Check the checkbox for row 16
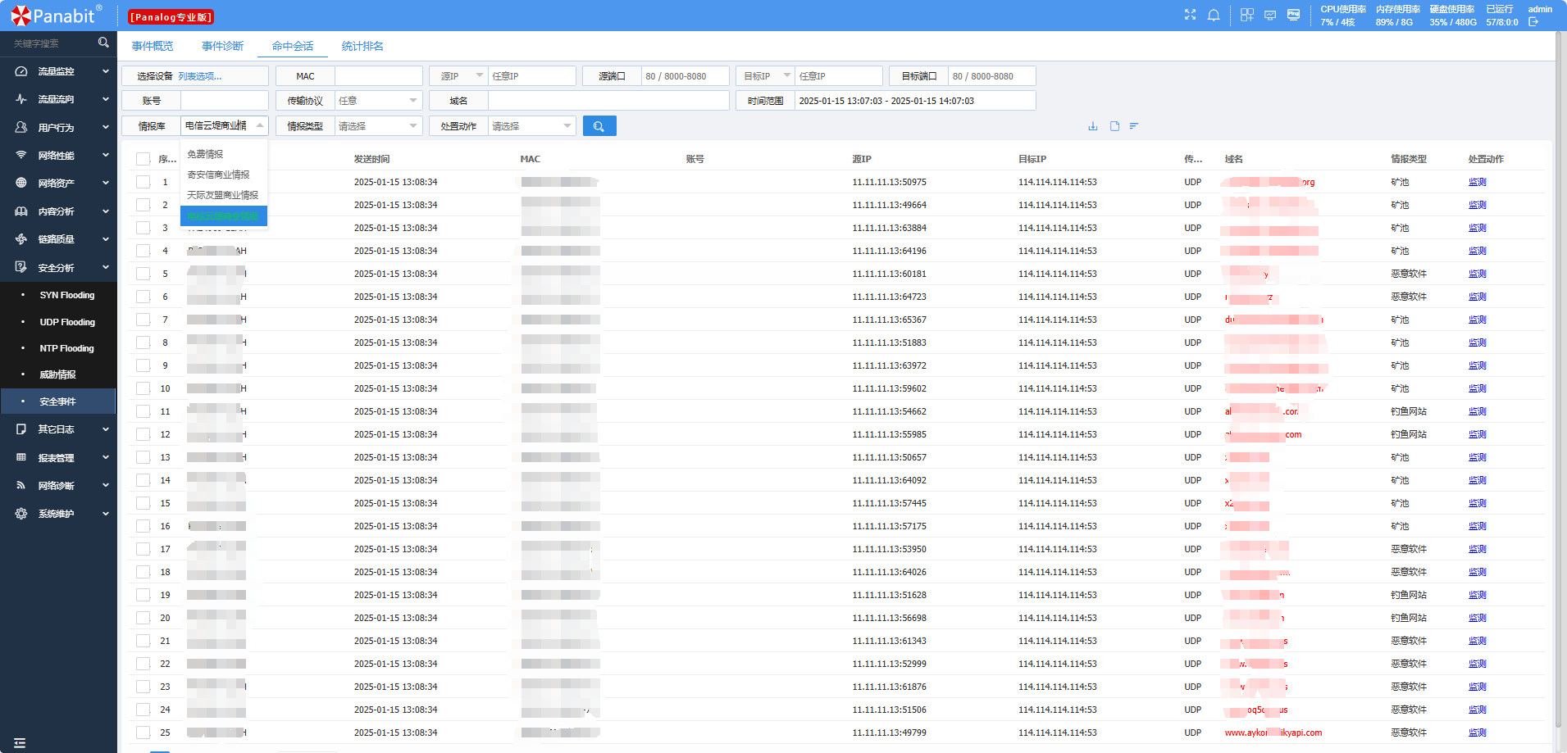Viewport: 1567px width, 753px height. tap(143, 526)
